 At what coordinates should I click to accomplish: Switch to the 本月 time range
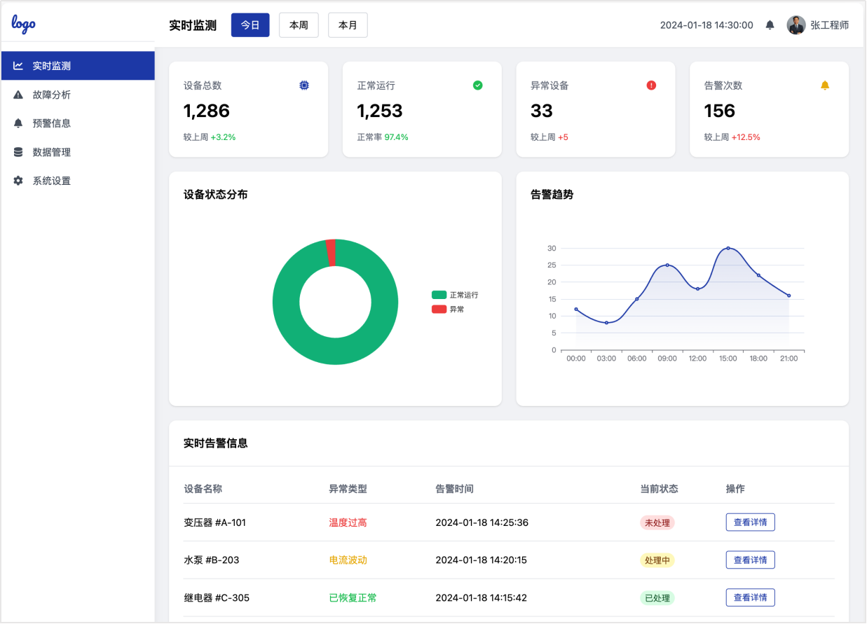(x=348, y=25)
